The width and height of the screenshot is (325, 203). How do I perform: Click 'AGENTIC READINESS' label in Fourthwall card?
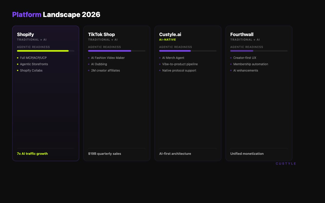[x=247, y=47]
